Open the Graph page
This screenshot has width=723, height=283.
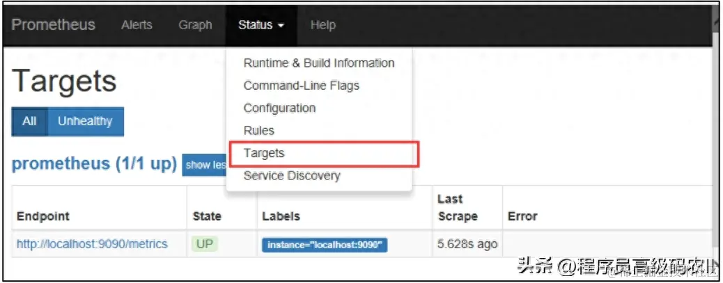tap(195, 25)
